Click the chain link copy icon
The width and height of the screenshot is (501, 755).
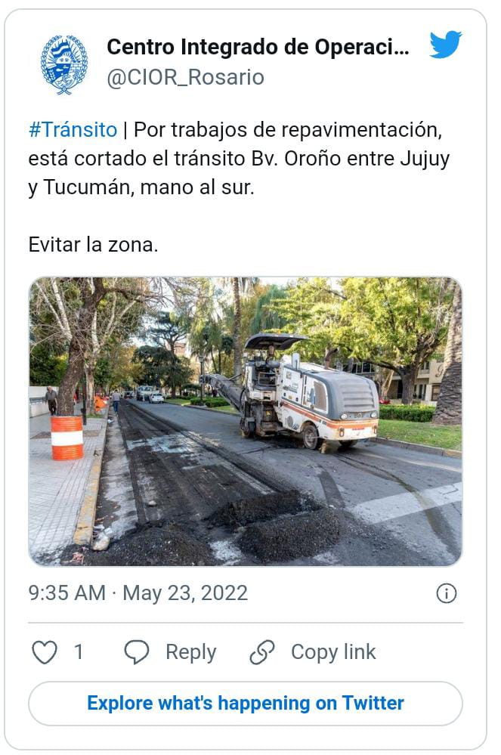point(261,652)
